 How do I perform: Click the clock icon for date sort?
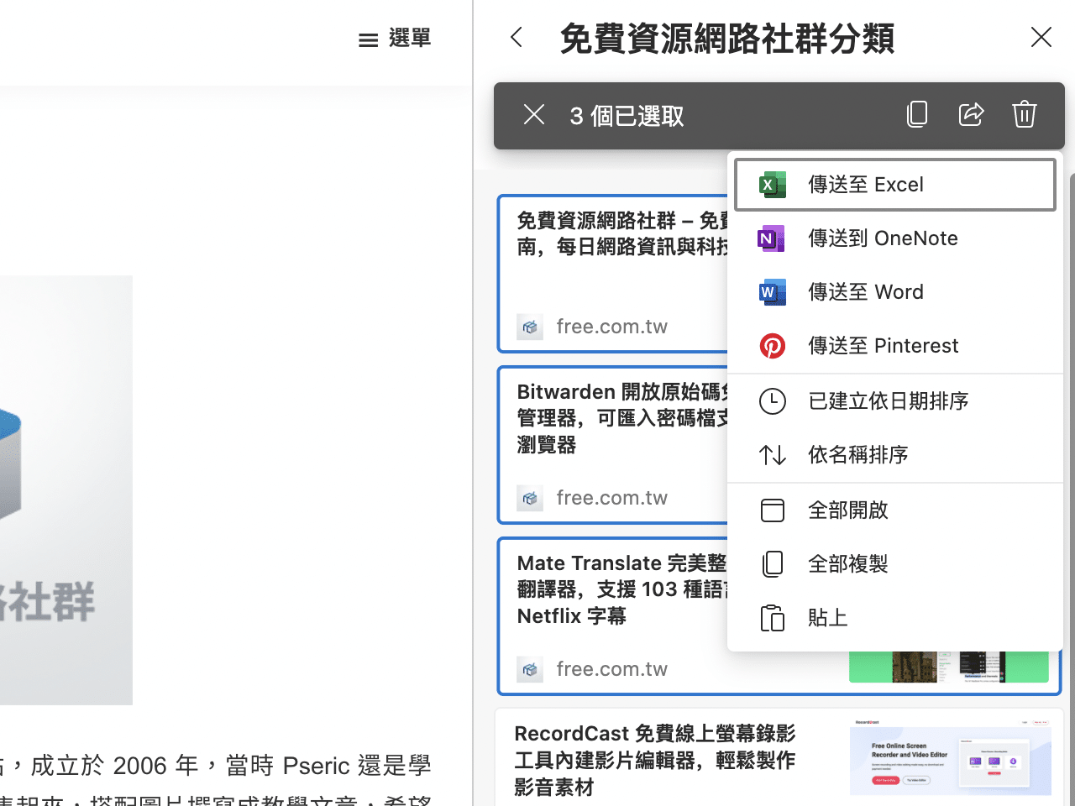[x=773, y=401]
